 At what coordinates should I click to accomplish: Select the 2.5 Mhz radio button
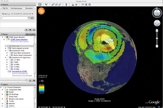coord(10,60)
